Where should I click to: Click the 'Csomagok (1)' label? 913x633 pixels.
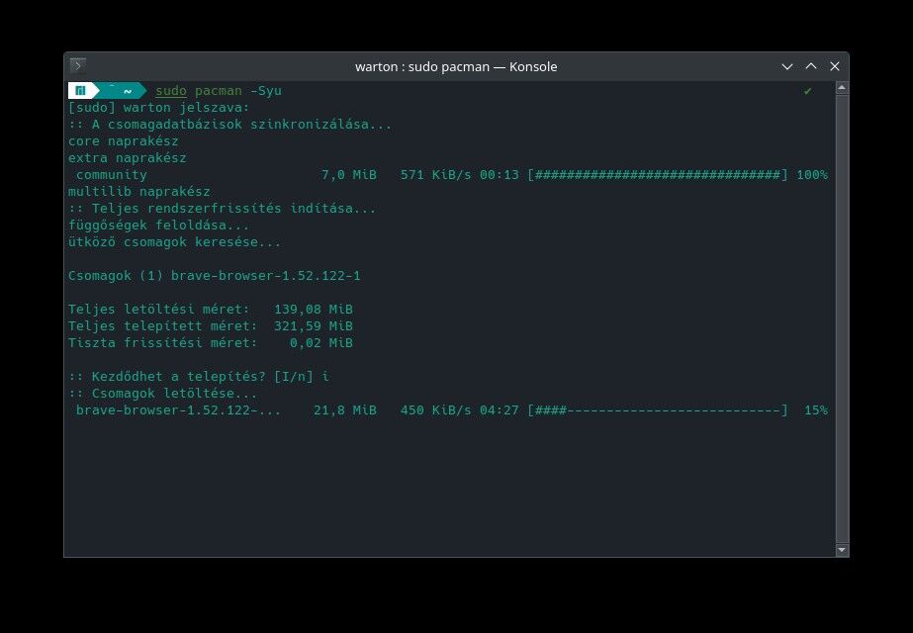click(x=116, y=276)
